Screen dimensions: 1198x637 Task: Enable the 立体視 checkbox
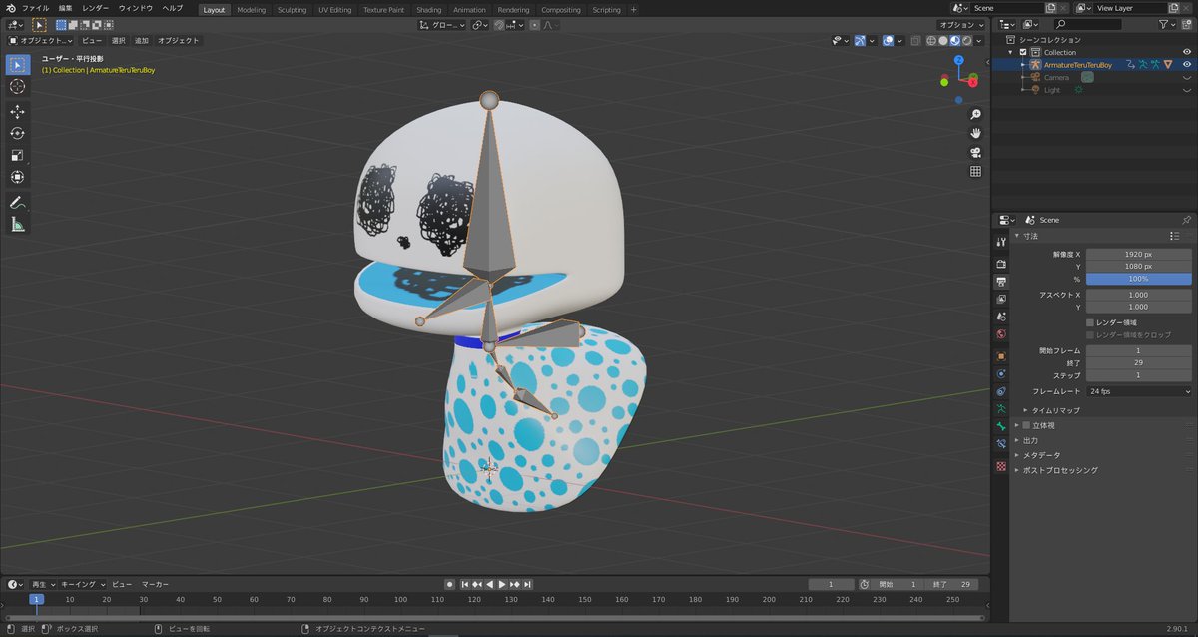click(1026, 425)
